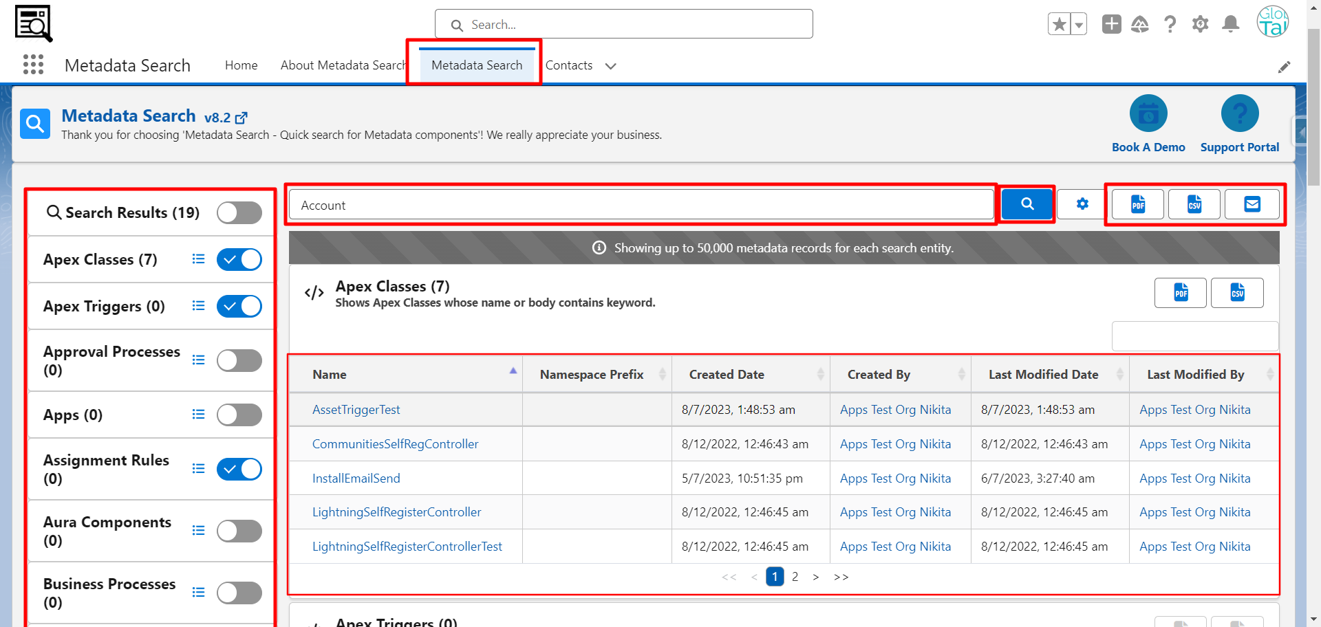Image resolution: width=1321 pixels, height=627 pixels.
Task: Open the Setup gear menu
Action: pyautogui.click(x=1200, y=25)
